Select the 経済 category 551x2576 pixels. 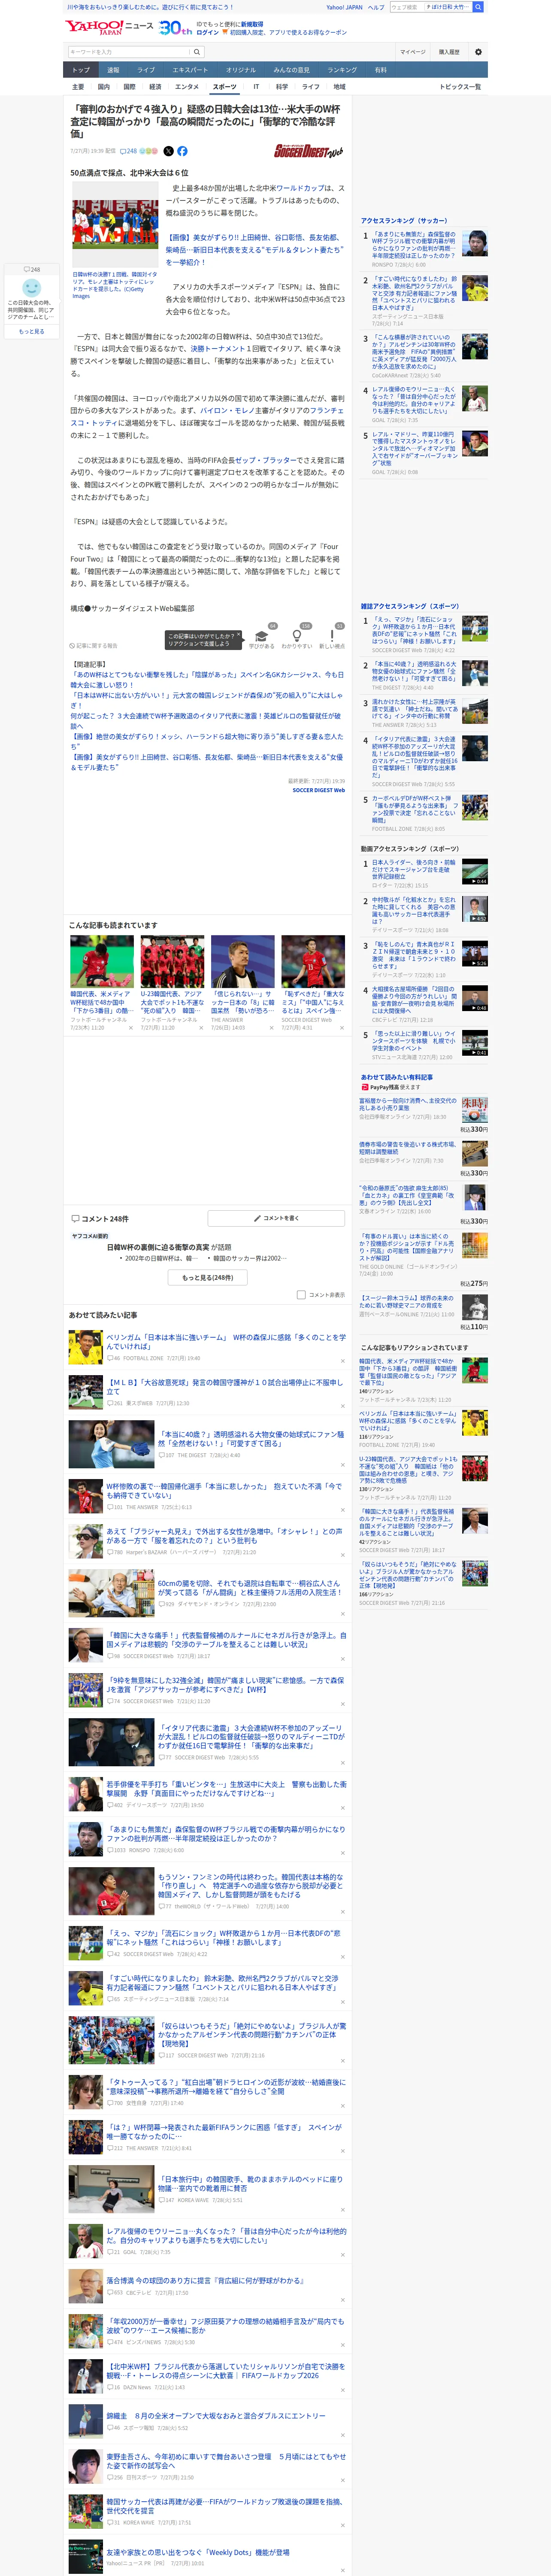point(155,87)
